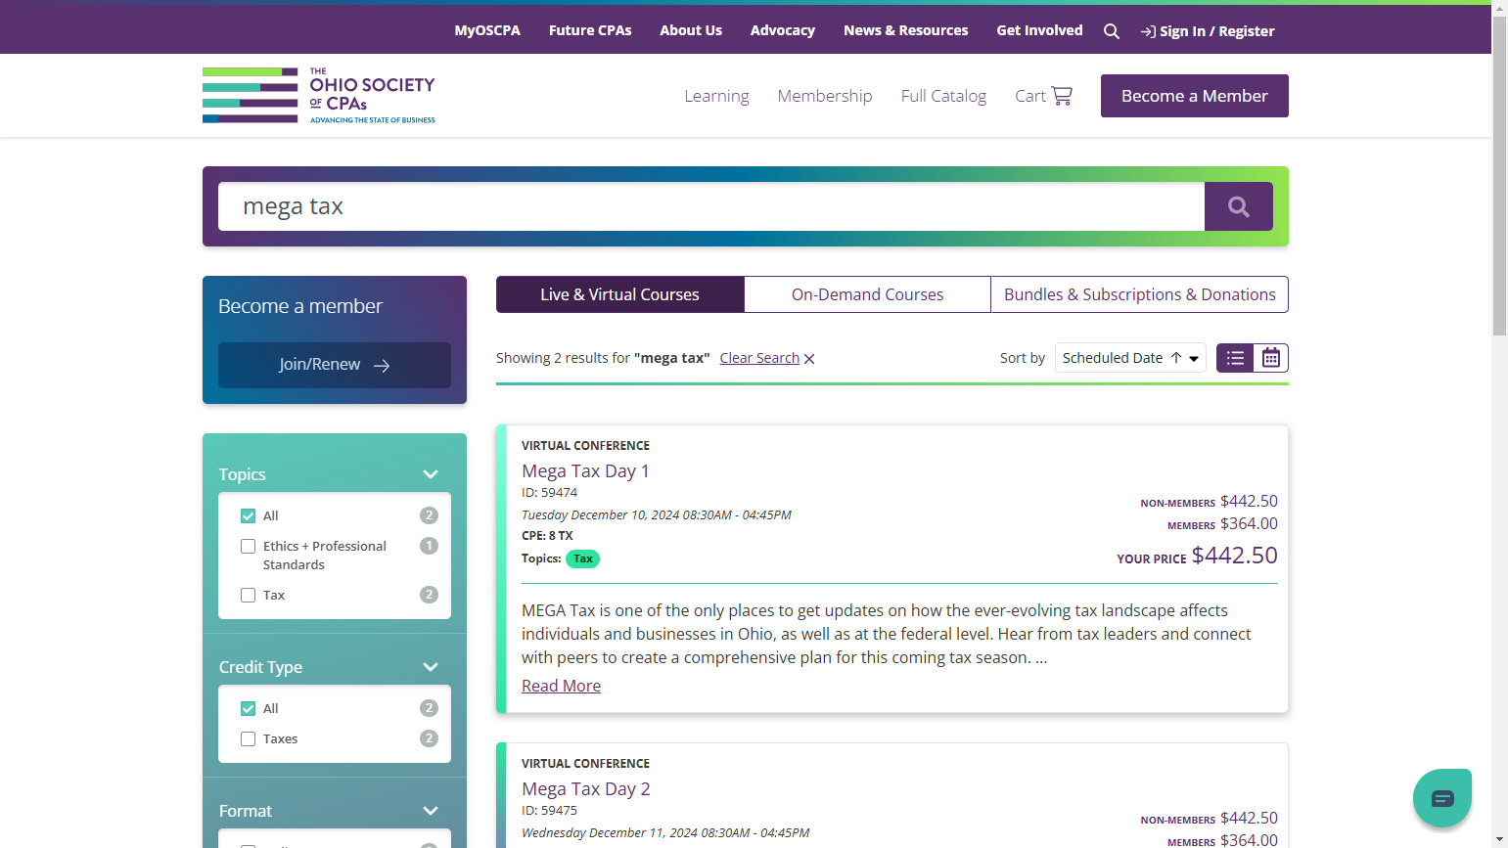Open the Advocacy menu
This screenshot has height=848, width=1508.
tap(783, 30)
